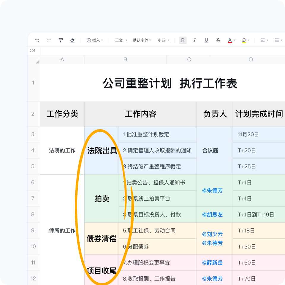Image resolution: width=285 pixels, height=285 pixels.
Task: Click the Clear Formatting eraser icon
Action: tap(72, 40)
